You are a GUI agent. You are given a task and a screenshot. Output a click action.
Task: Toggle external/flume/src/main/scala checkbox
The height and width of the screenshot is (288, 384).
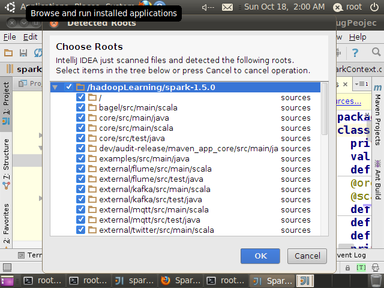coord(80,169)
